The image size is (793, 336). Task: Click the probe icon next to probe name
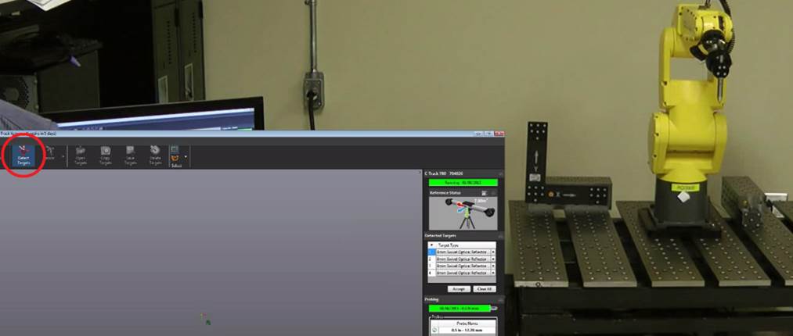[434, 331]
